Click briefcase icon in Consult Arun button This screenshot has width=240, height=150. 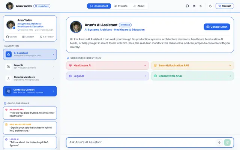tap(208, 27)
